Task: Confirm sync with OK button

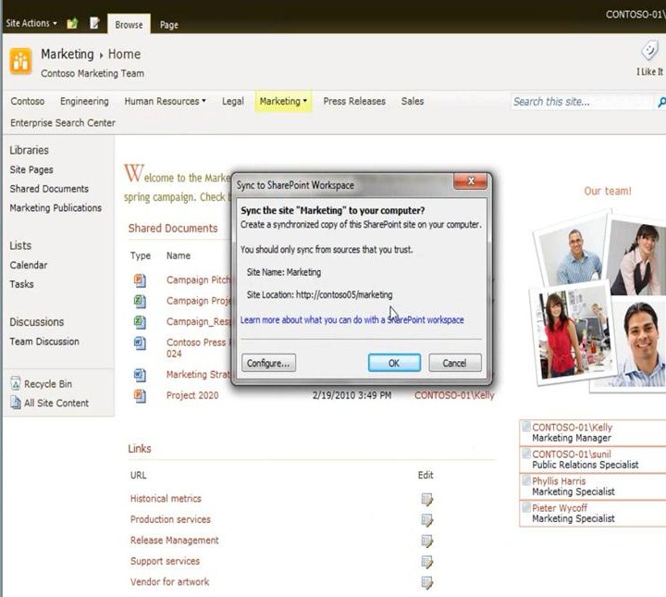Action: (x=394, y=363)
